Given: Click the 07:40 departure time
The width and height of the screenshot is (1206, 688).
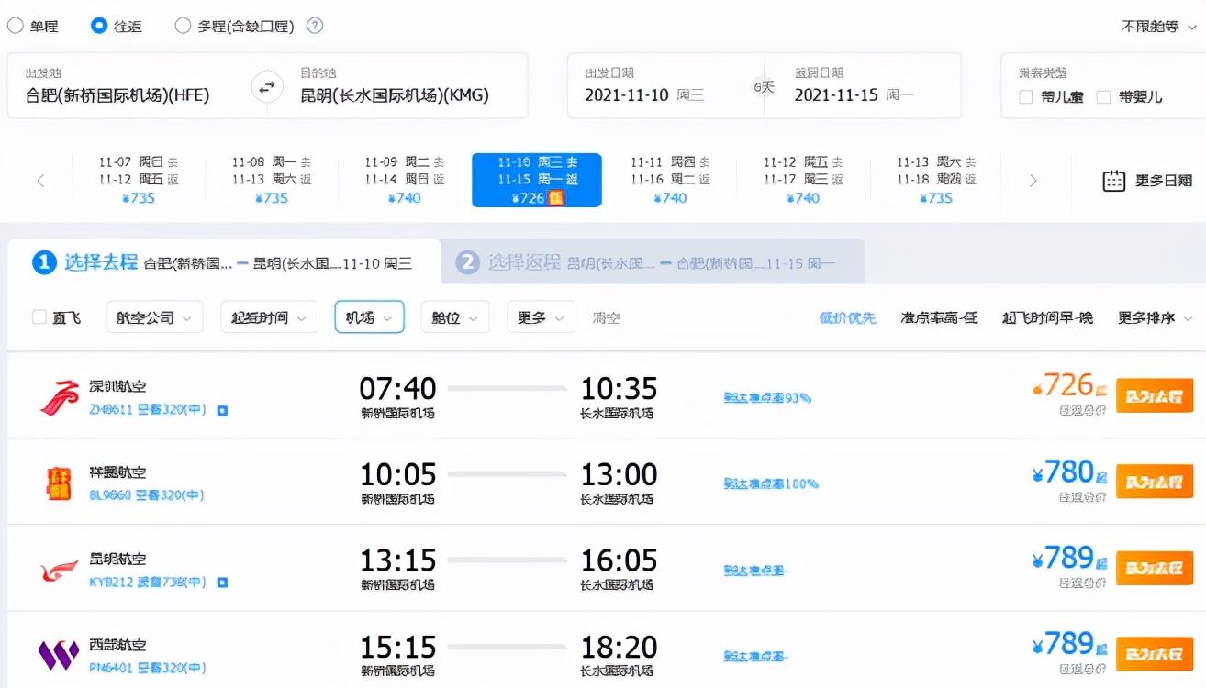Looking at the screenshot, I should point(397,389).
